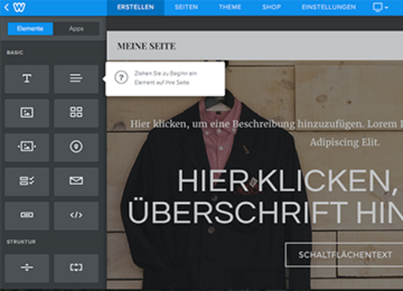The width and height of the screenshot is (403, 291).
Task: Click the description text 'Hier klicken, um eine Beschreibung'
Action: (x=213, y=124)
